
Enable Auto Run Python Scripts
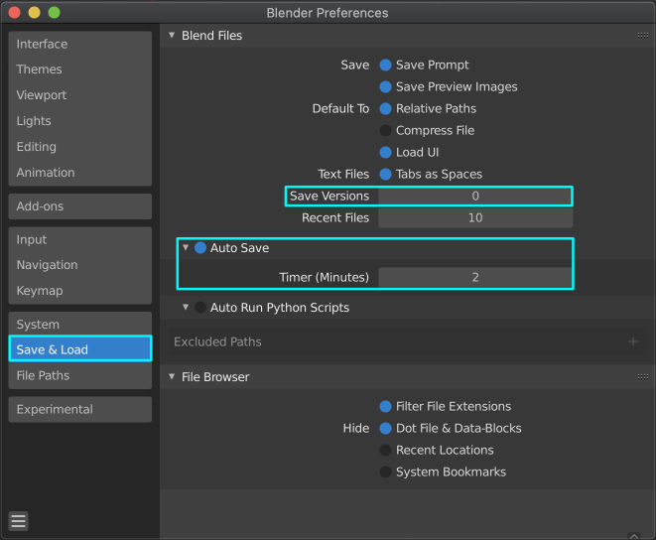click(x=200, y=308)
